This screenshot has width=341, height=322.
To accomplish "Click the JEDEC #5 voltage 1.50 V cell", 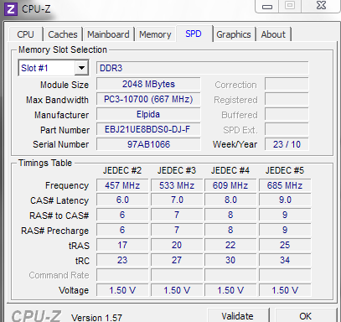I will click(x=285, y=290).
